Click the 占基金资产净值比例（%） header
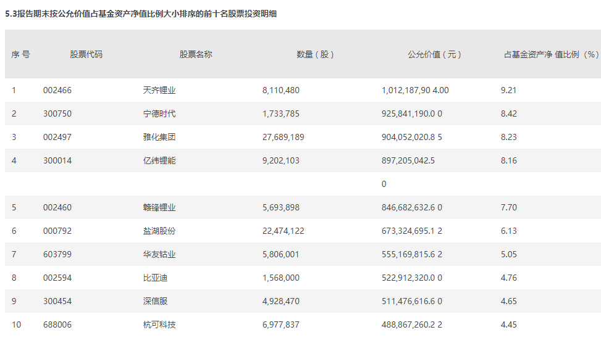 [551, 54]
